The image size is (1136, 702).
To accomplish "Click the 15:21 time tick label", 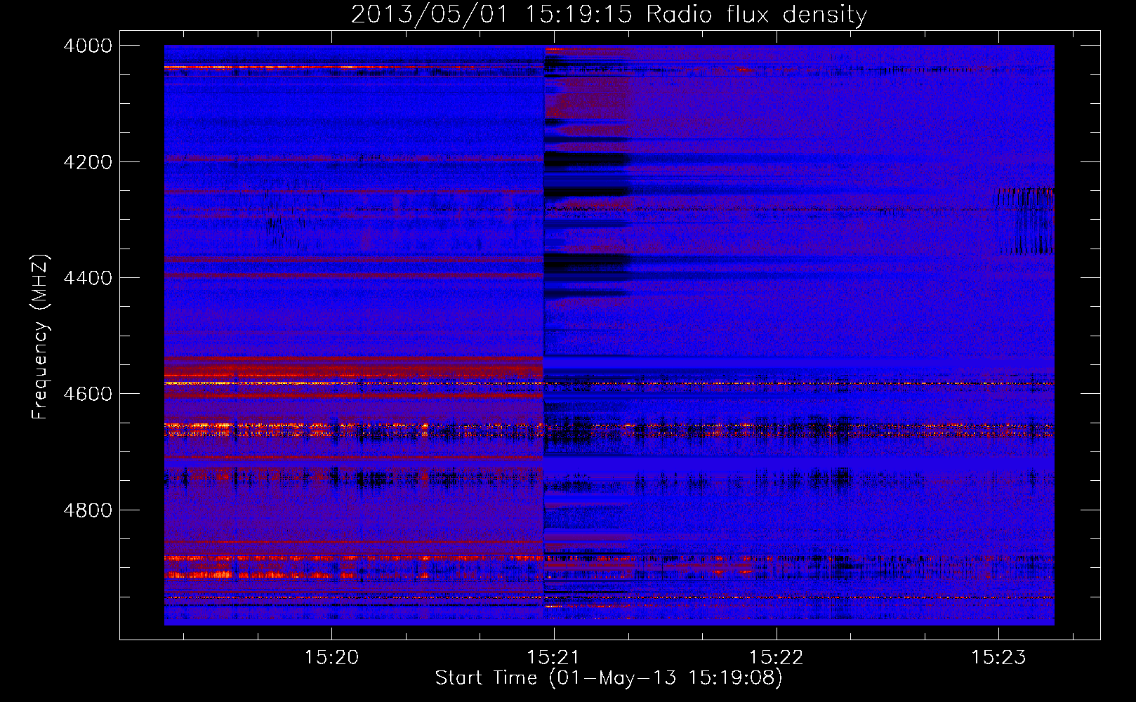I will click(x=554, y=657).
